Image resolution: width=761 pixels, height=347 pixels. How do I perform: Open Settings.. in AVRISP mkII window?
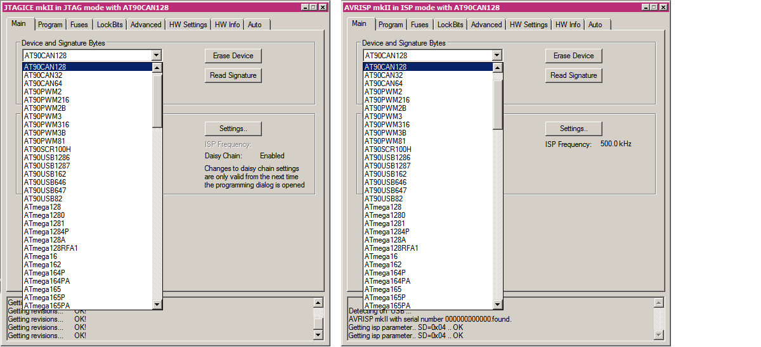[573, 129]
